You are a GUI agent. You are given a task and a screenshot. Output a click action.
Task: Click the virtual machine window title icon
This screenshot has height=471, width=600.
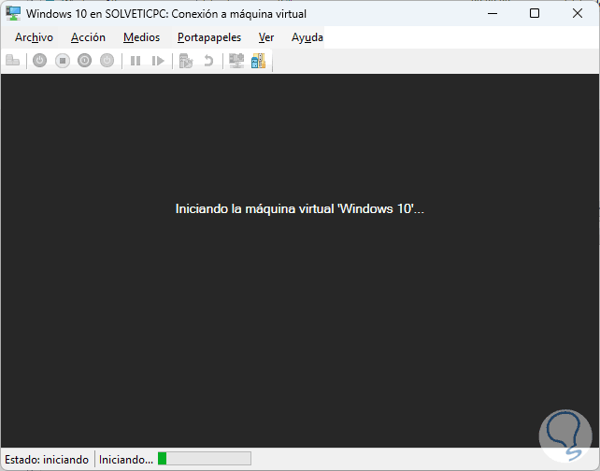tap(13, 14)
